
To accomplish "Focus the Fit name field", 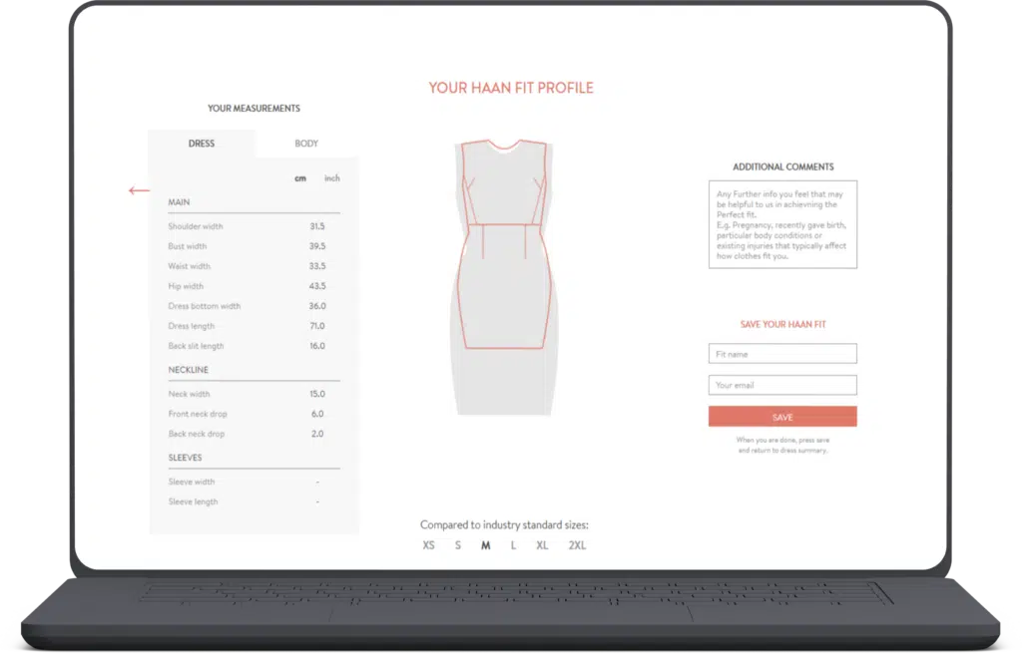I will [x=782, y=354].
